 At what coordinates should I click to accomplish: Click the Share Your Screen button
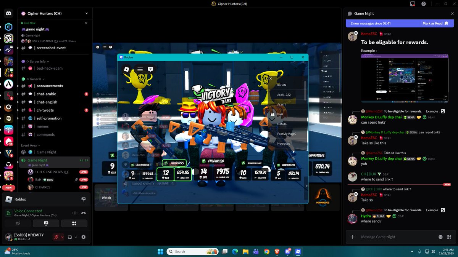pyautogui.click(x=46, y=223)
